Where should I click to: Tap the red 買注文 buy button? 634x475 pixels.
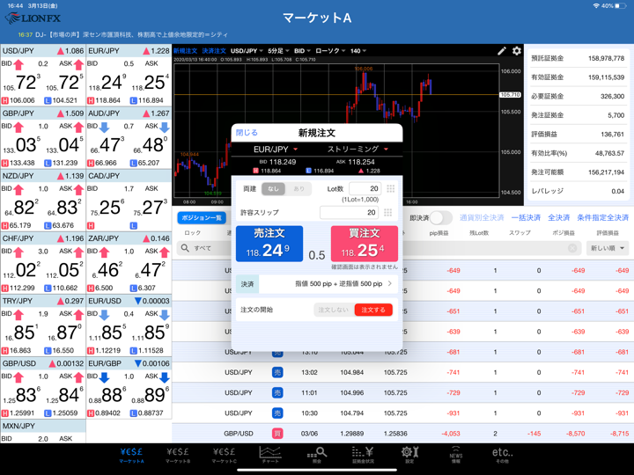coord(364,245)
